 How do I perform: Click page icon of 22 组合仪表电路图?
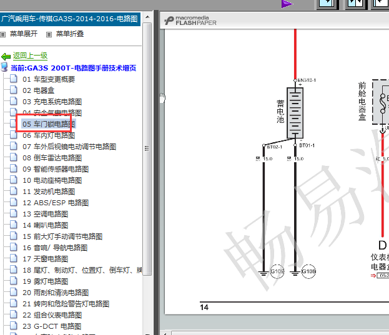pyautogui.click(x=14, y=314)
